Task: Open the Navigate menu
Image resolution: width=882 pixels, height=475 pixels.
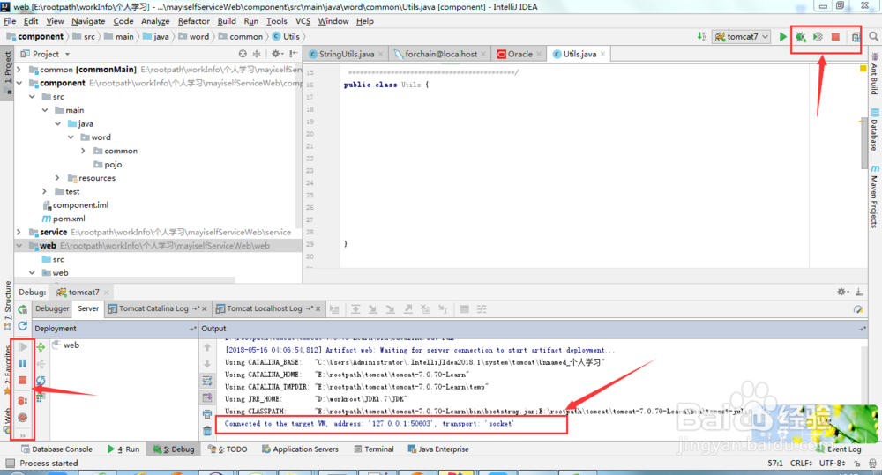Action: (88, 21)
